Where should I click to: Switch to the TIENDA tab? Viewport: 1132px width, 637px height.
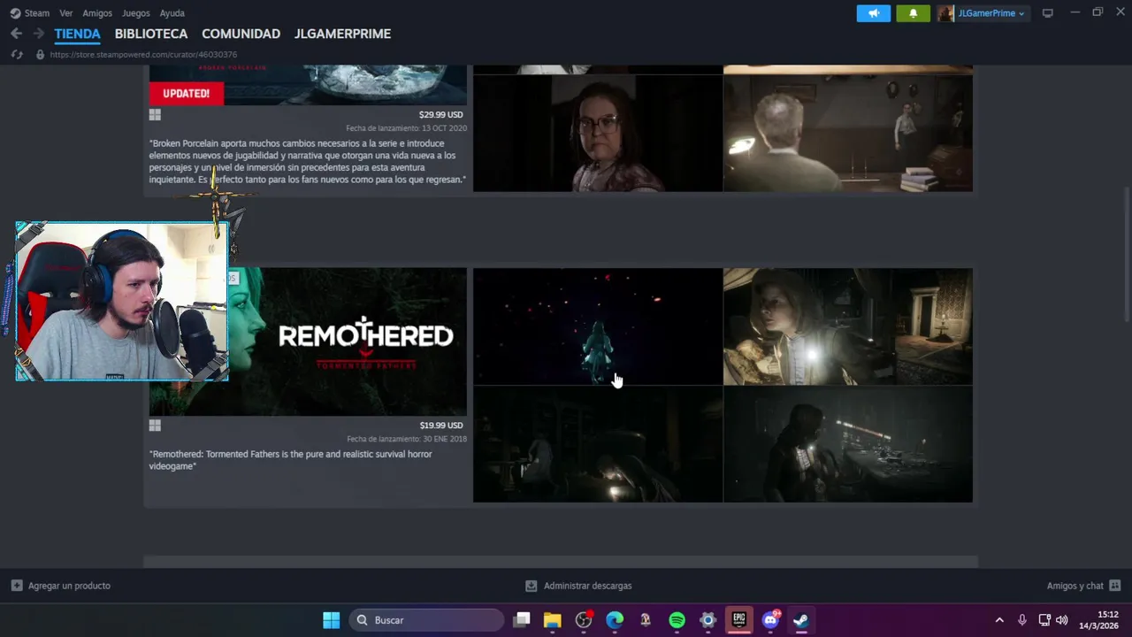[x=78, y=34]
